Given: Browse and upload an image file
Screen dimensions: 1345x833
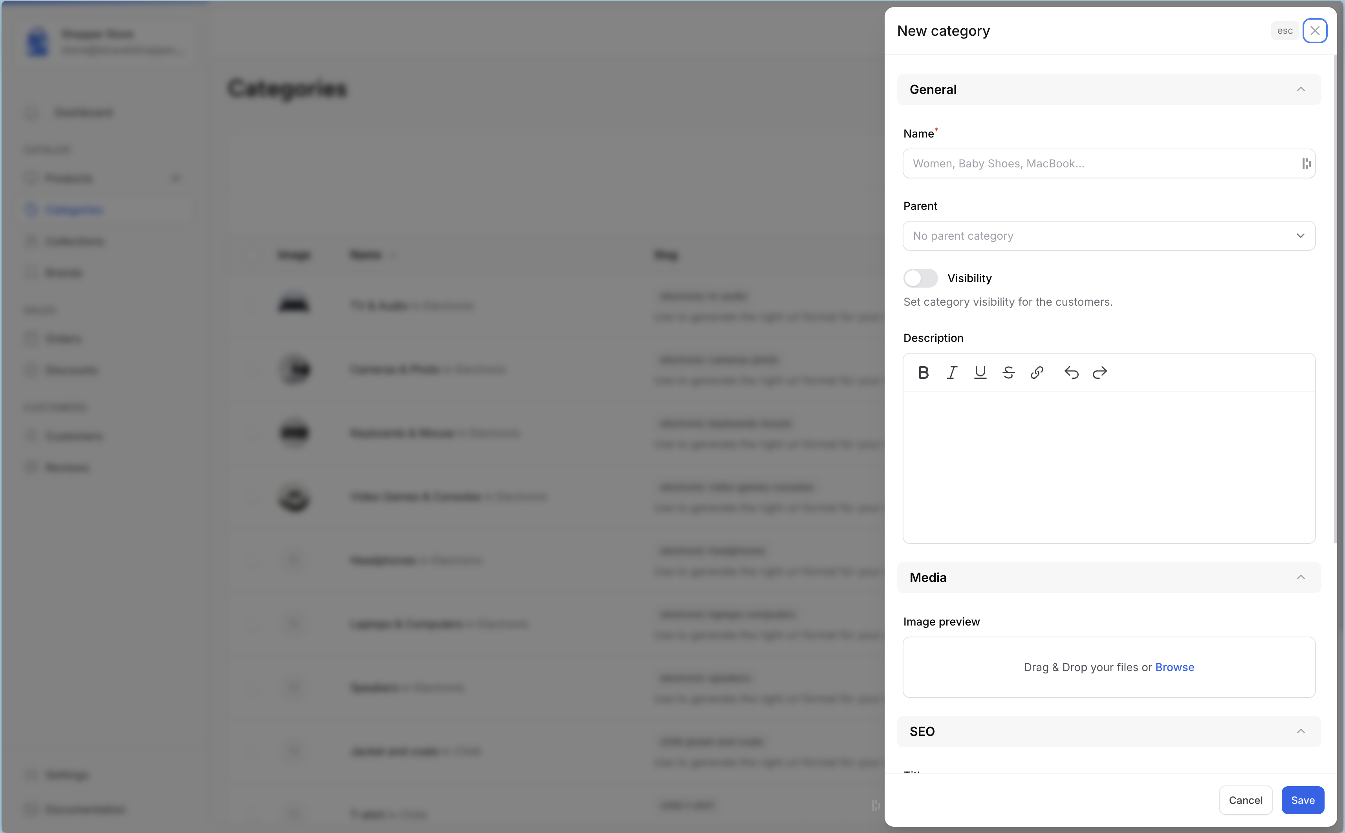Looking at the screenshot, I should pos(1174,667).
